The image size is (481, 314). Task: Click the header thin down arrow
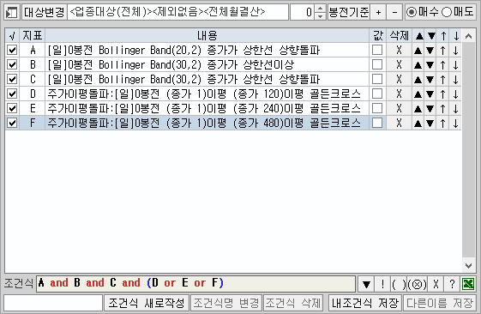(456, 36)
